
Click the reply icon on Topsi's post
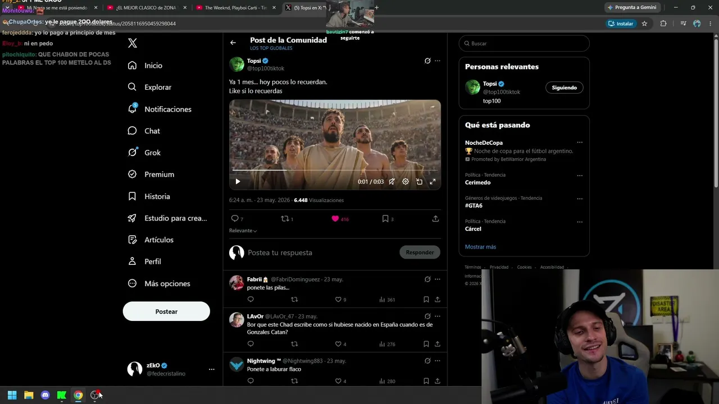pos(235,219)
